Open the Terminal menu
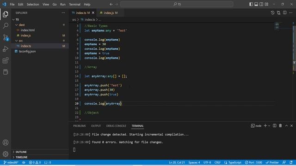This screenshot has width=296, height=166. tap(74, 4)
